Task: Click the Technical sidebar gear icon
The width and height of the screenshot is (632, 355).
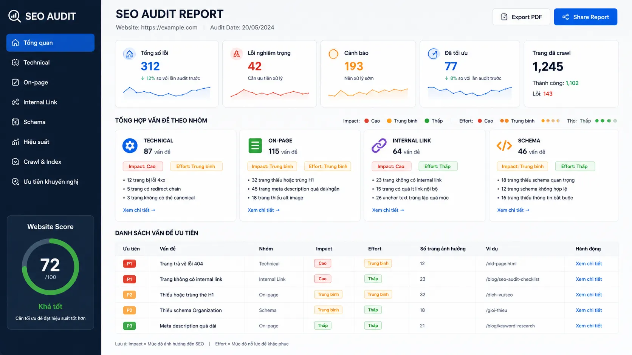Action: (x=15, y=63)
